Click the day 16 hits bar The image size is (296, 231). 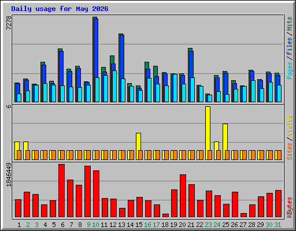[x=146, y=82]
